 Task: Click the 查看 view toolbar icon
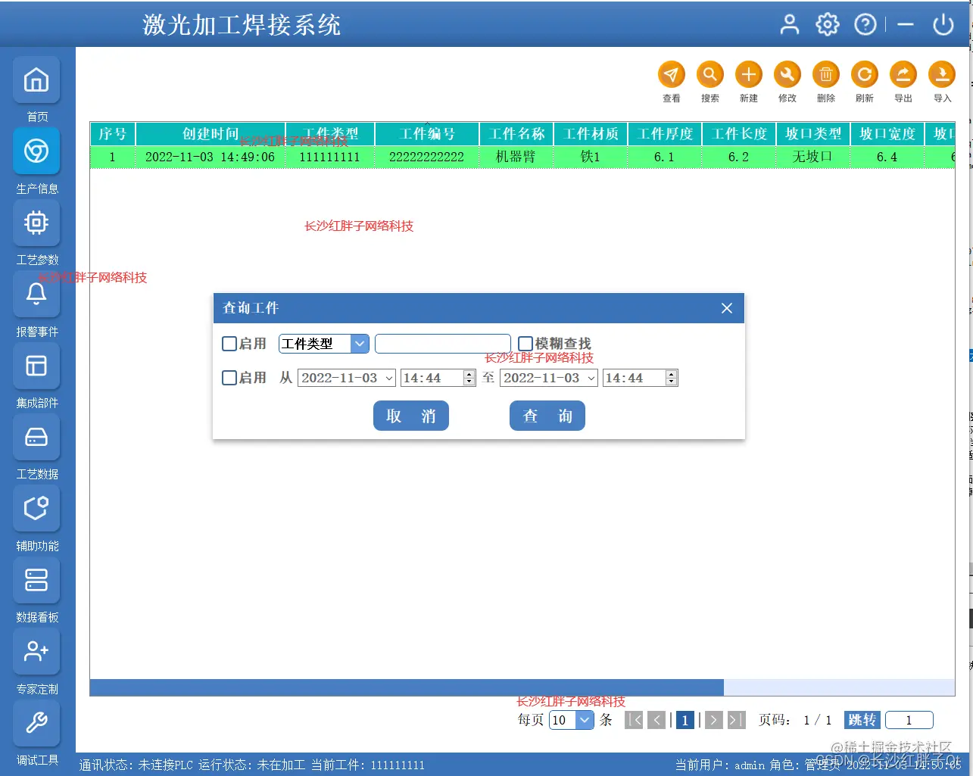coord(672,75)
